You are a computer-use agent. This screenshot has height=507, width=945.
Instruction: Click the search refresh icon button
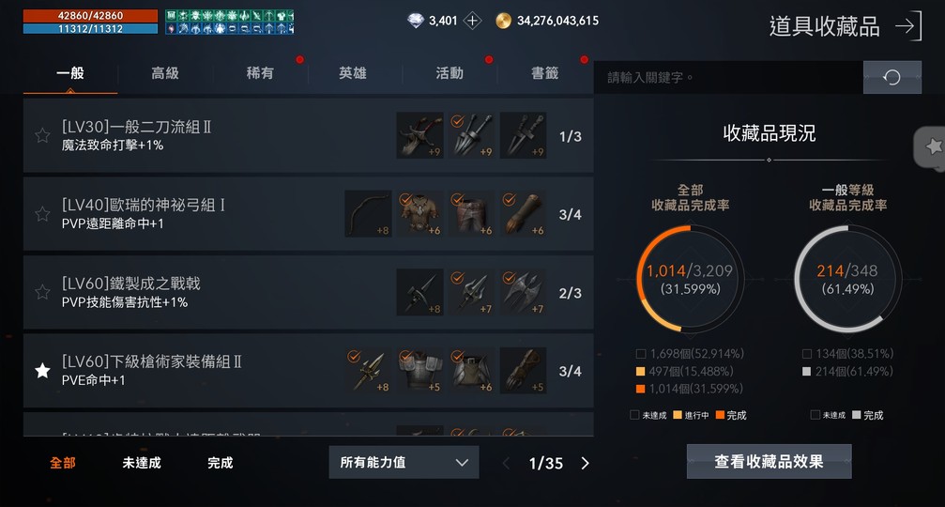click(x=892, y=77)
